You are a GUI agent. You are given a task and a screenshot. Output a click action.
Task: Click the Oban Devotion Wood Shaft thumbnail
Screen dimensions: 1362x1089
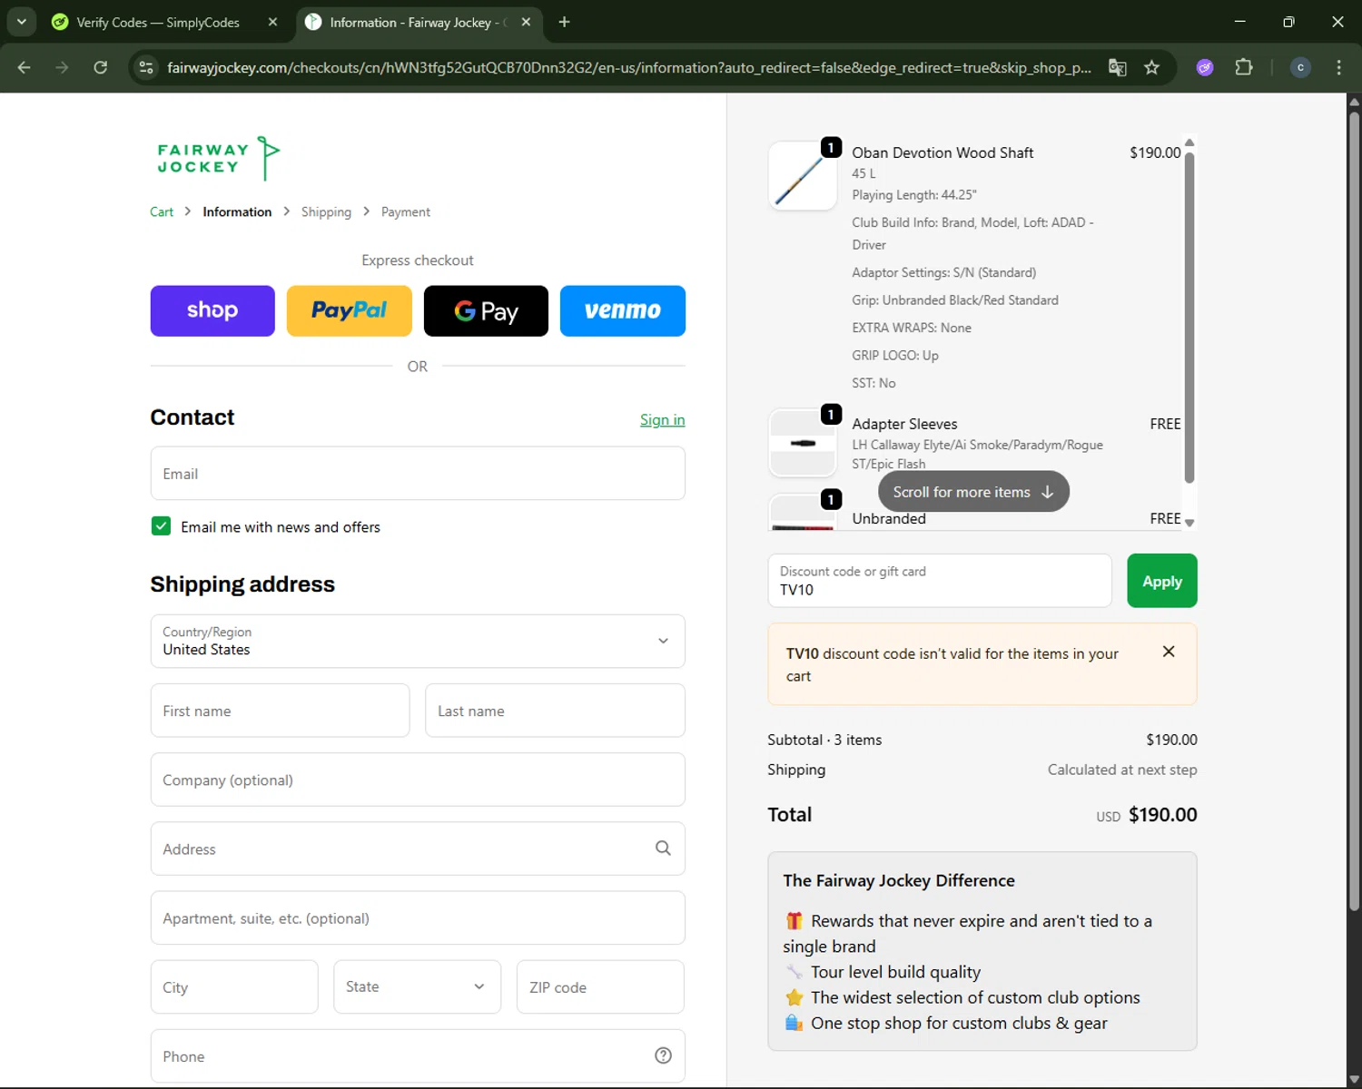point(803,176)
